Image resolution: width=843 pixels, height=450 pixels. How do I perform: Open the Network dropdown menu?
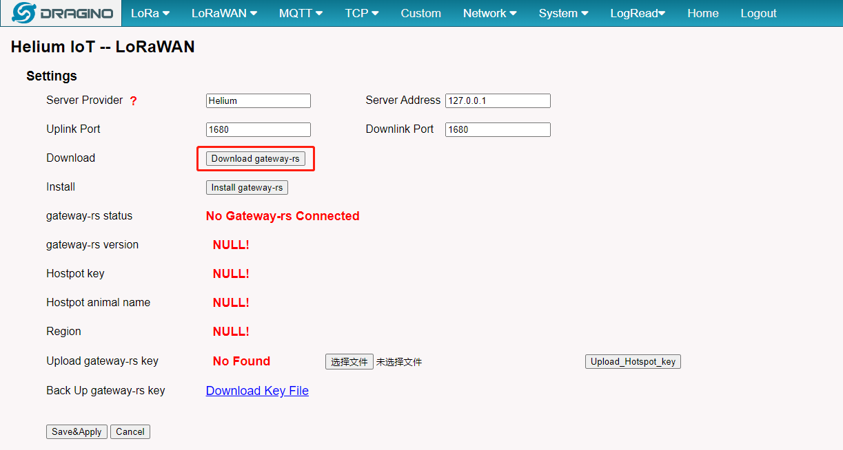[x=489, y=13]
